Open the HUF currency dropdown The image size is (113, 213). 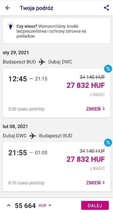pos(45,206)
